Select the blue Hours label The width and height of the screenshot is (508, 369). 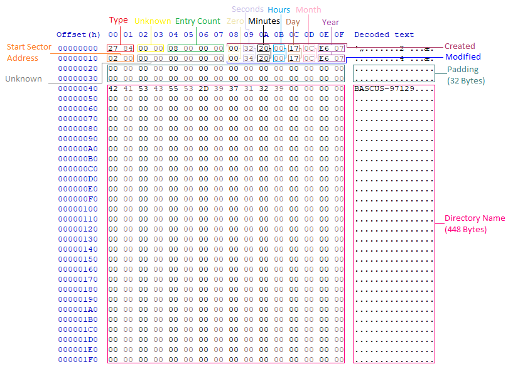279,9
